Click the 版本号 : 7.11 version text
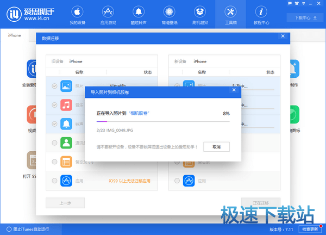This screenshot has width=326, height=235. click(281, 230)
